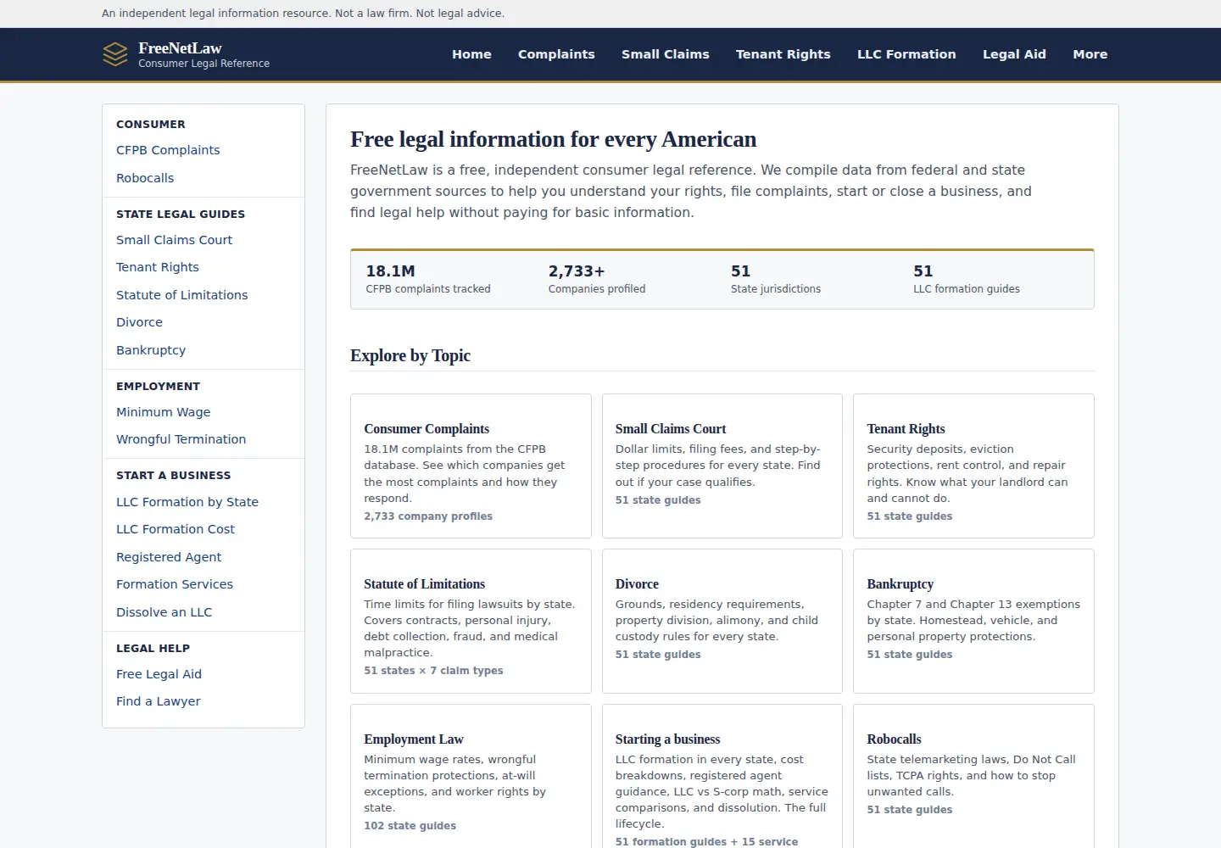Visit Formation Services in the sidebar
This screenshot has height=848, width=1221.
coord(175,584)
